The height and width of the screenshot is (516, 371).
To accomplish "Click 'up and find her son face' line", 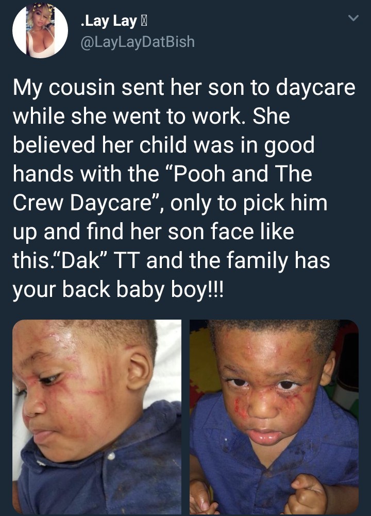I will 133,231.
